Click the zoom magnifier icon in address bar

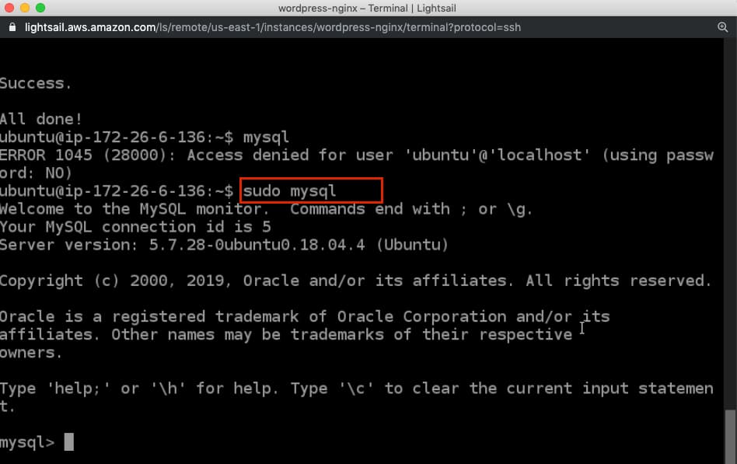point(722,27)
